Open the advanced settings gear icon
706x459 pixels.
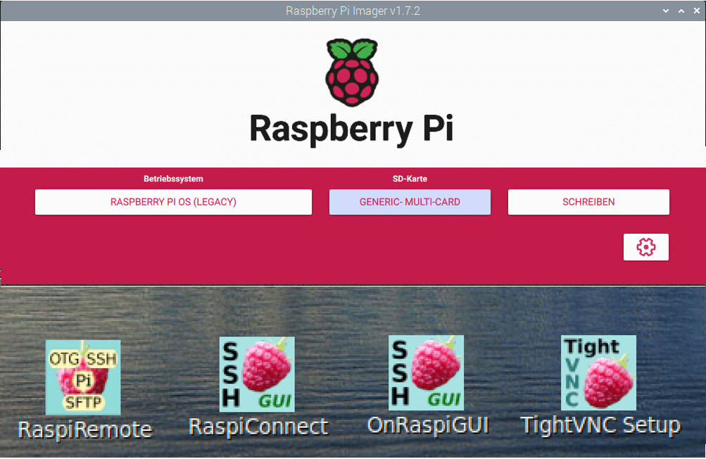[645, 247]
